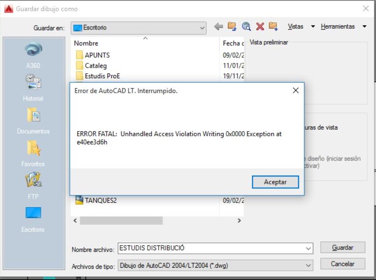Open the Herramientas menu

[337, 26]
